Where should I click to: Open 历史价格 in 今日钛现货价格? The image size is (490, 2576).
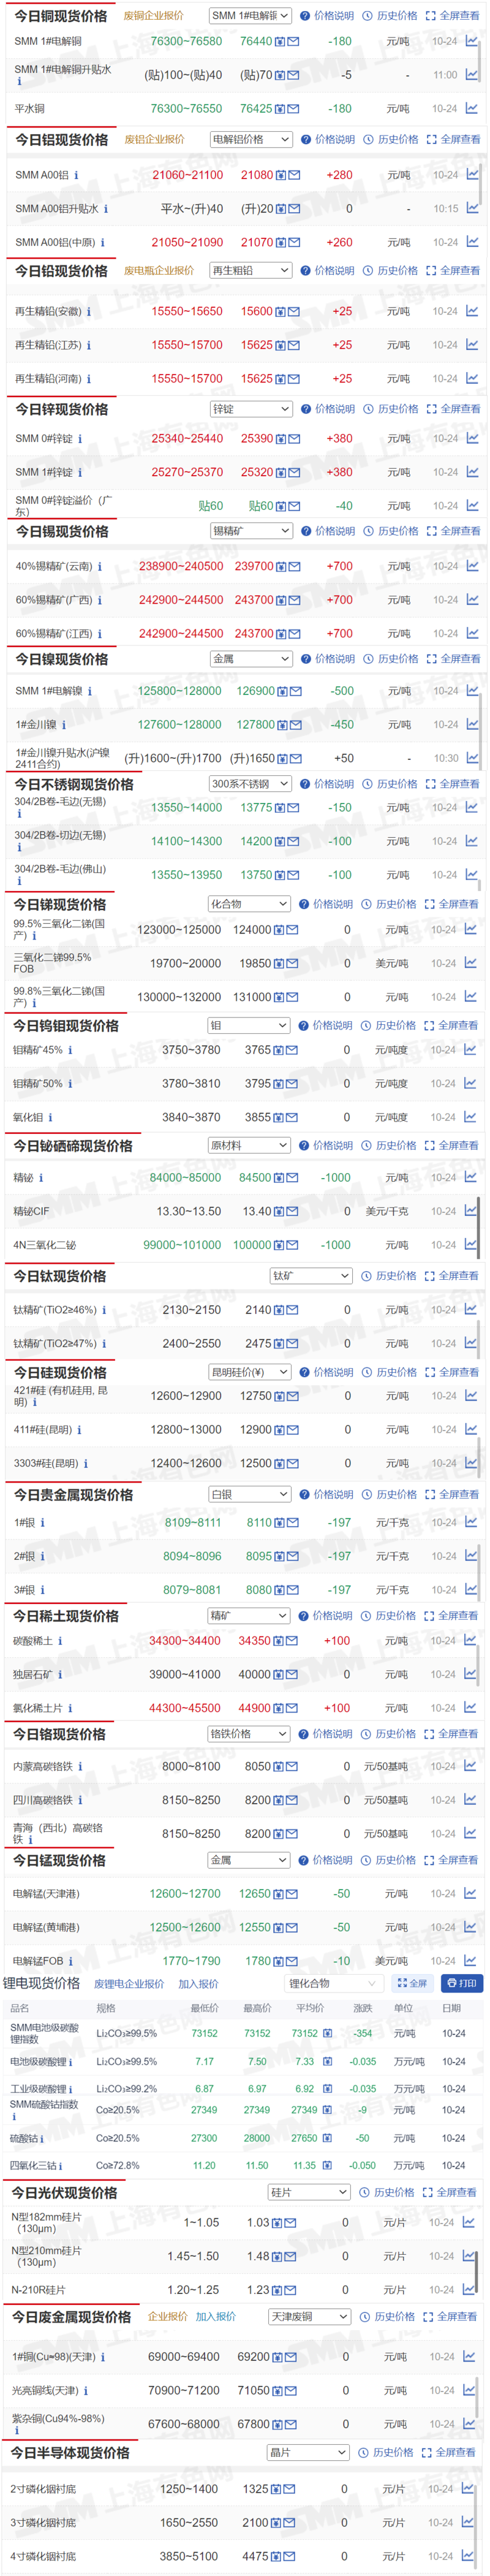(x=389, y=1276)
